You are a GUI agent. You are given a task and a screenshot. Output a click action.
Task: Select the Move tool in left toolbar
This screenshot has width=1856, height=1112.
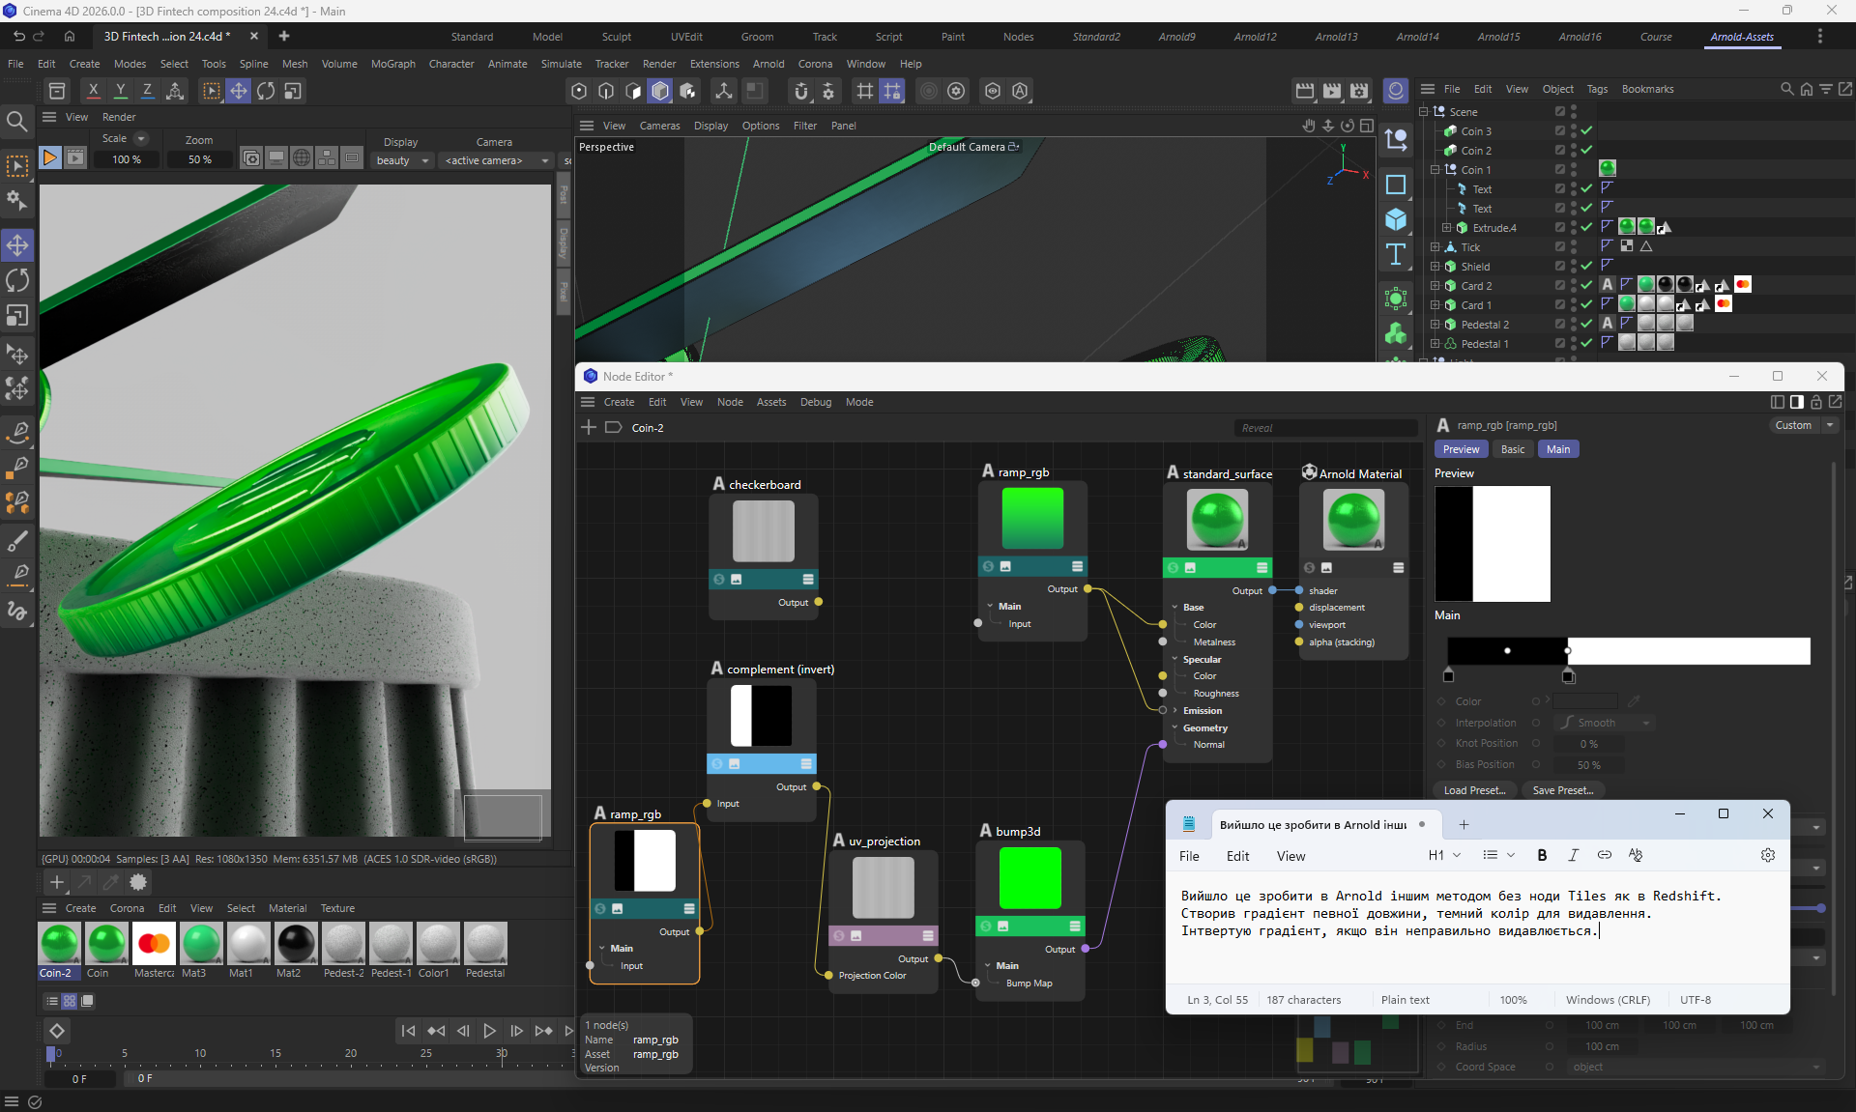coord(17,245)
